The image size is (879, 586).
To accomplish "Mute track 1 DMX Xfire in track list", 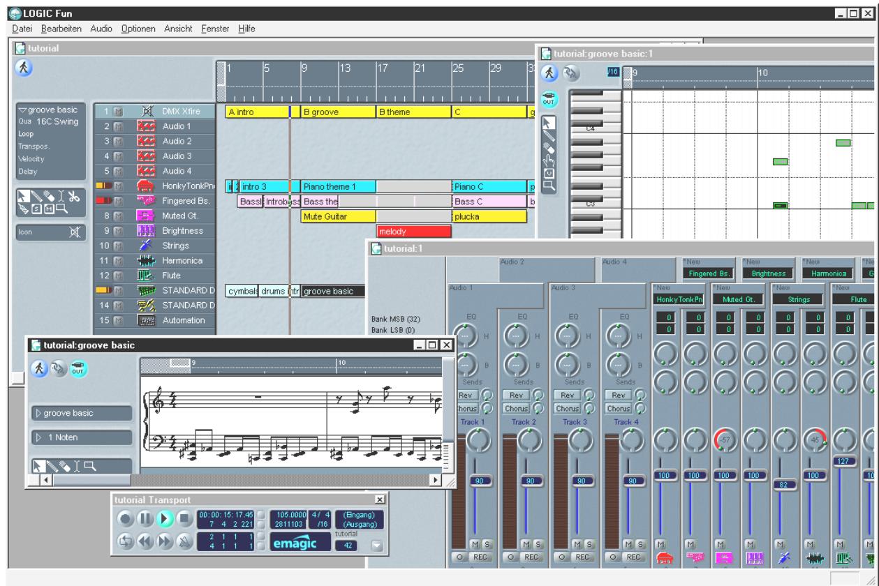I will pyautogui.click(x=118, y=112).
